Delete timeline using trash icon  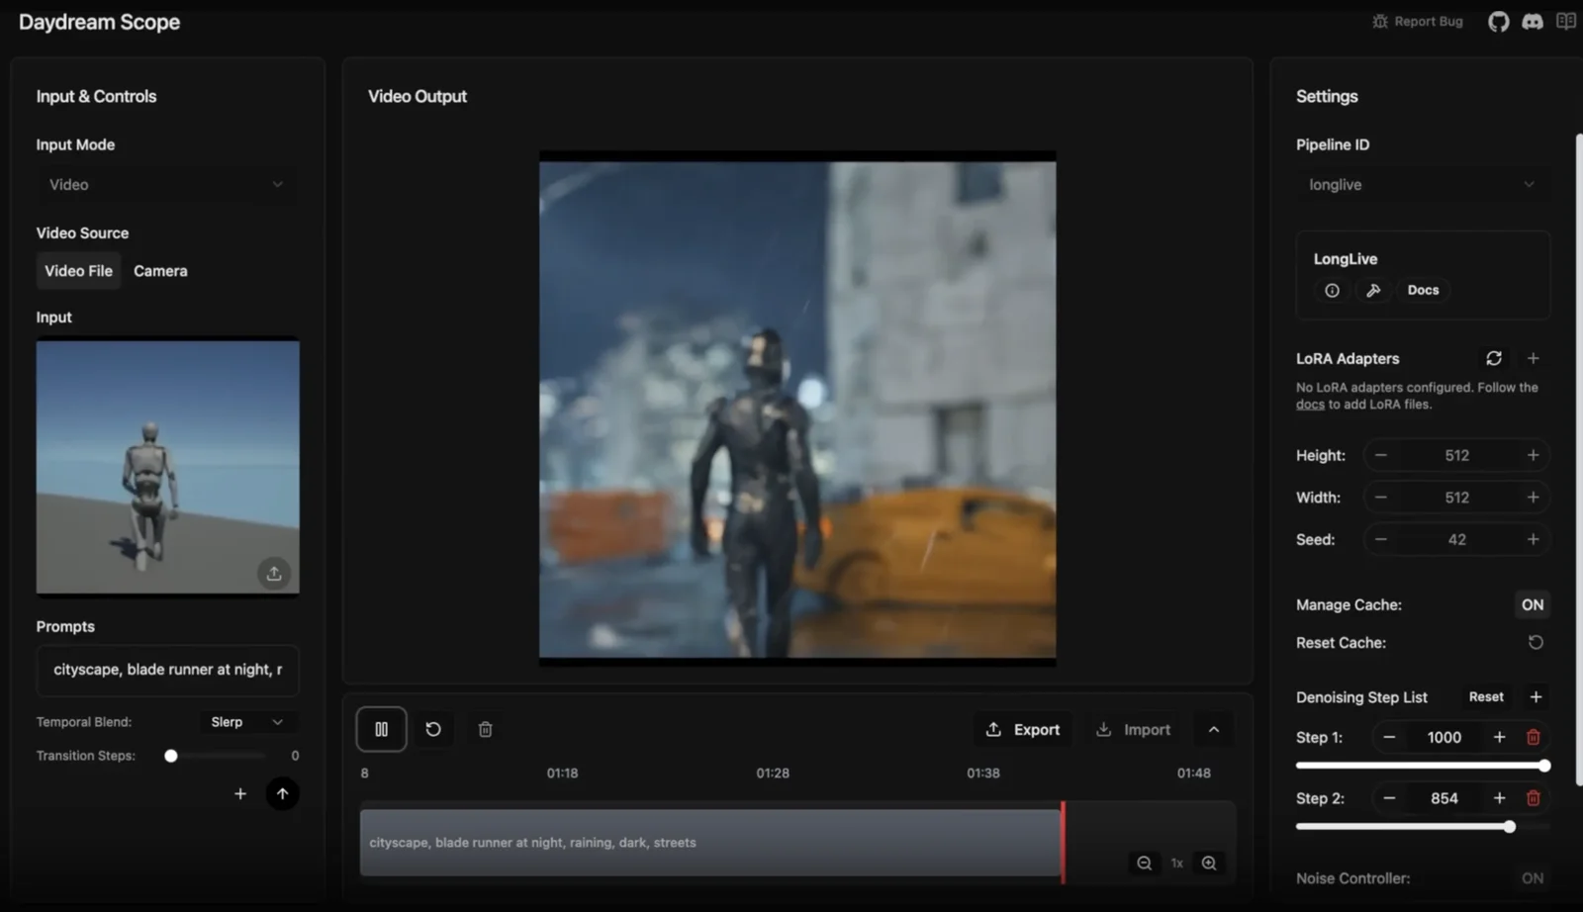485,729
